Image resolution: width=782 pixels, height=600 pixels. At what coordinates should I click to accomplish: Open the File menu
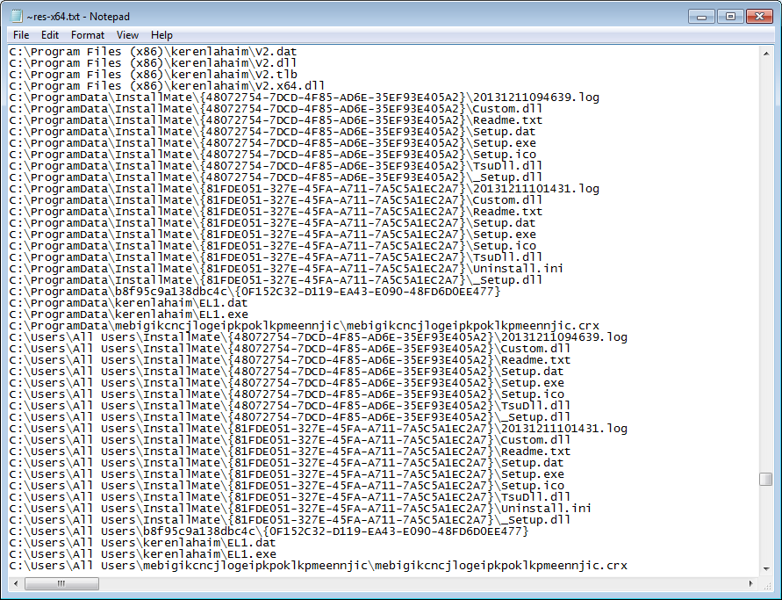pos(21,35)
